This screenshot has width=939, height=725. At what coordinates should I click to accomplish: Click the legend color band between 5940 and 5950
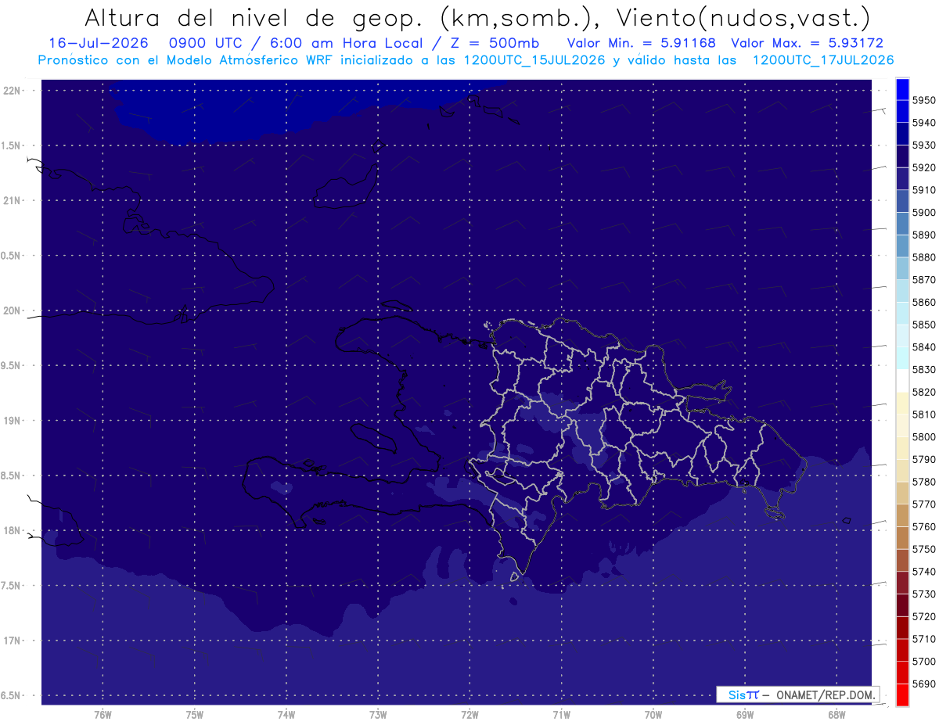902,111
